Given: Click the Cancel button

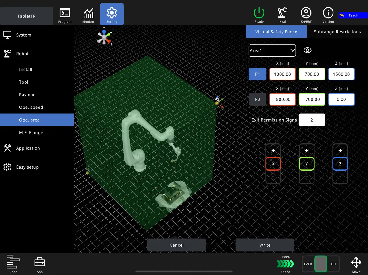Looking at the screenshot, I should click(x=177, y=245).
